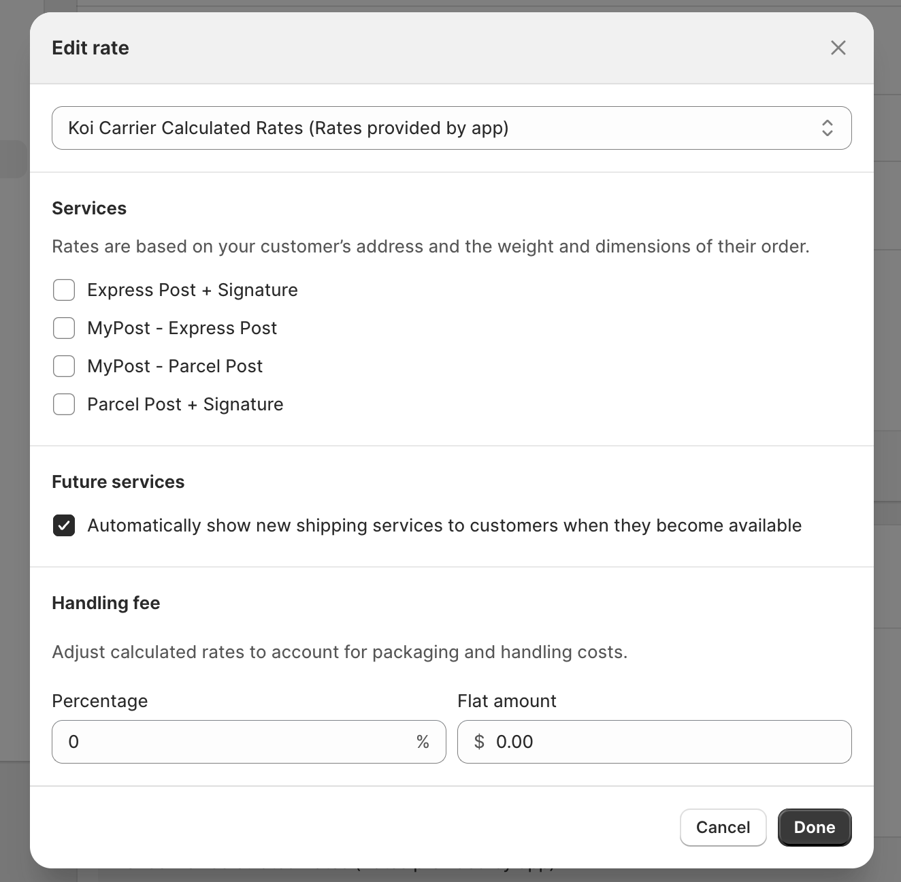
Task: Click the "MyPost - Parcel Post" label text
Action: point(175,366)
